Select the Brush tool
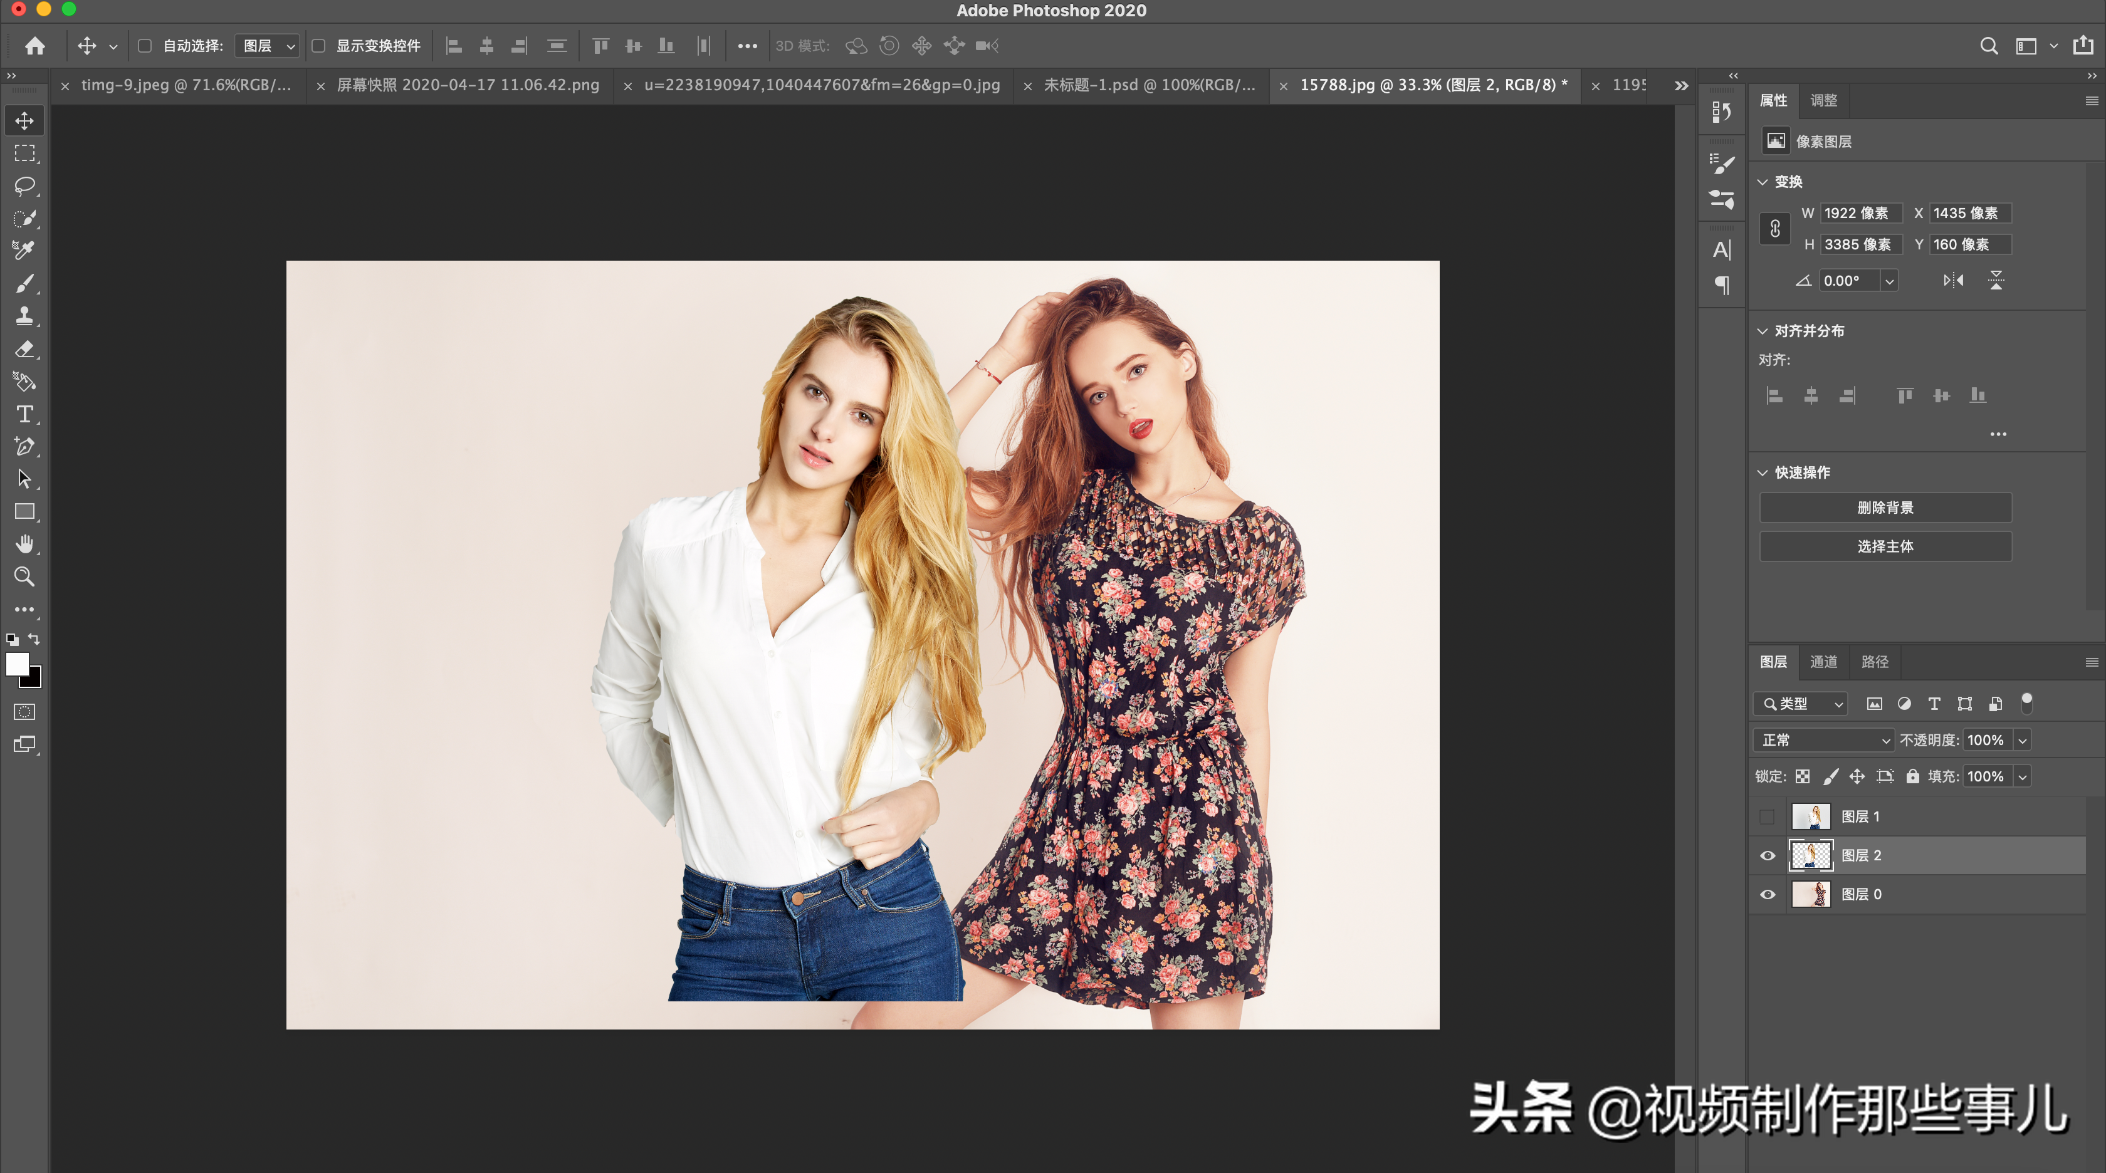 pos(24,284)
